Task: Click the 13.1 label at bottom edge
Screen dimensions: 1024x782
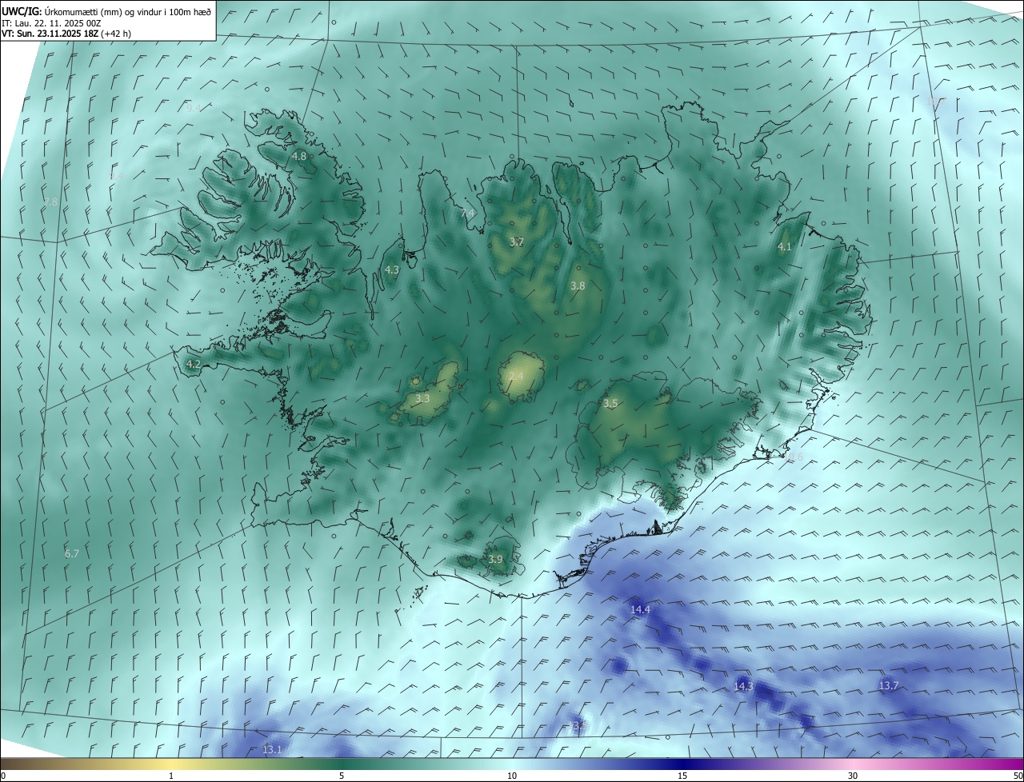Action: (272, 749)
